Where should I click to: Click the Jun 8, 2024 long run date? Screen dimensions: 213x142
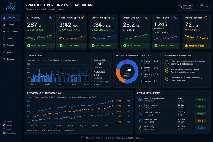(x=128, y=30)
